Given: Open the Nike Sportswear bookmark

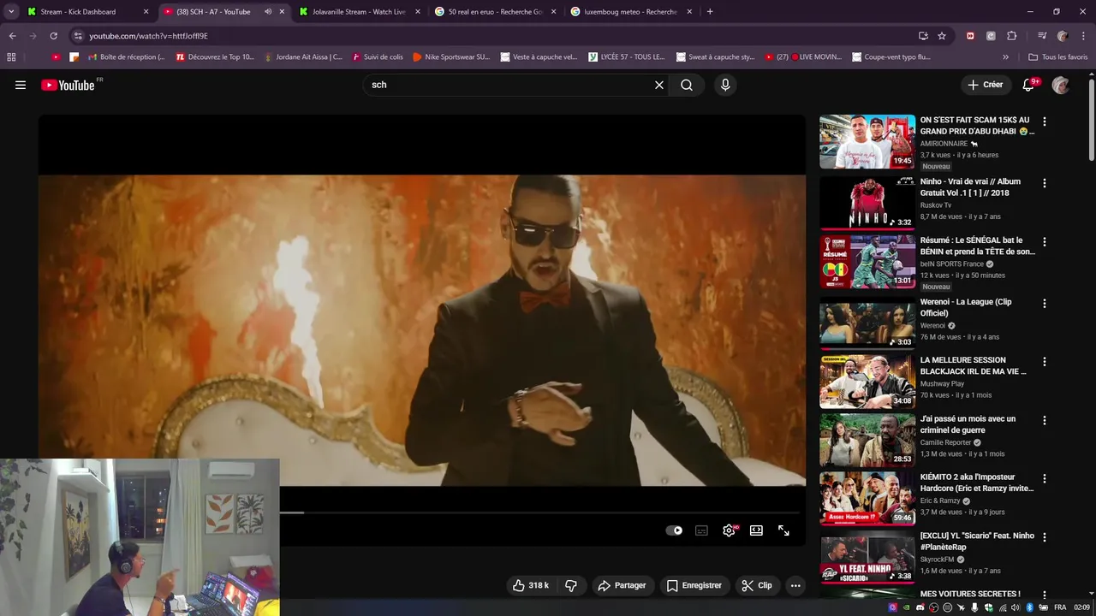Looking at the screenshot, I should 451,57.
